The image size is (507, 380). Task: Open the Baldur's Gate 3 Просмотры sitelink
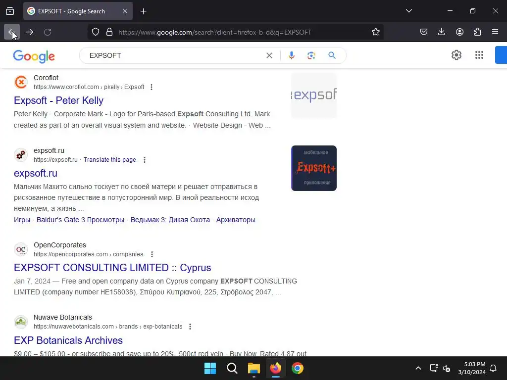click(x=80, y=220)
